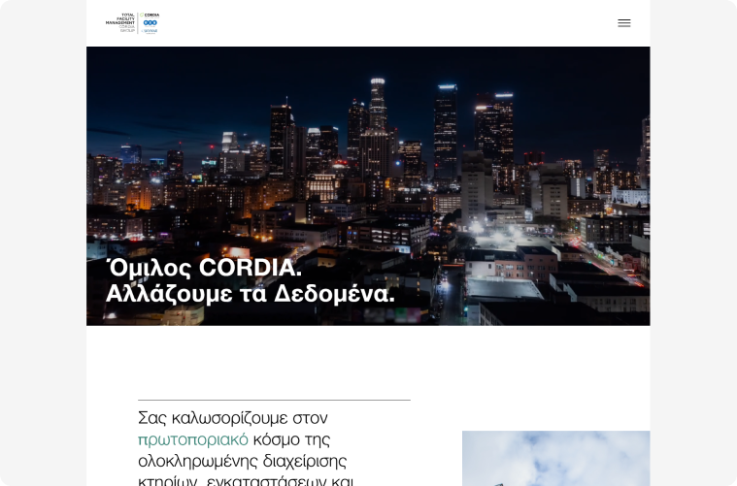Screen dimensions: 737x486
Task: Click the text 'ολοκληρωμένης διαχείρισης'
Action: [242, 461]
